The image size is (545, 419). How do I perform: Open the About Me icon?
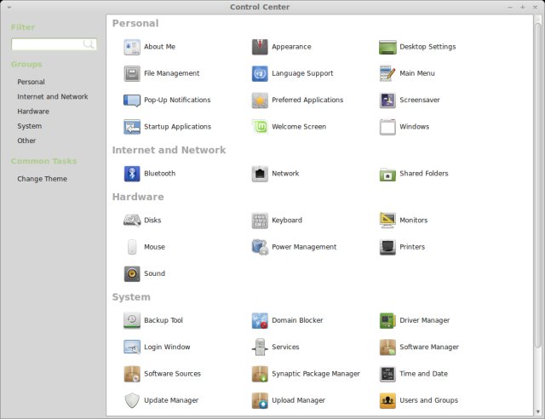click(132, 47)
